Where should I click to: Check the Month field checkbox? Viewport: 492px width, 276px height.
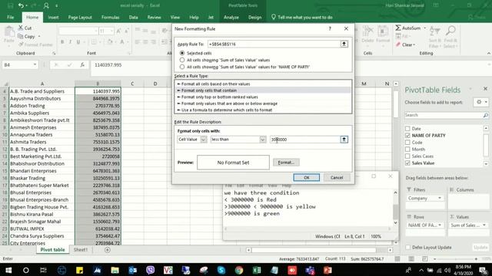(x=407, y=149)
